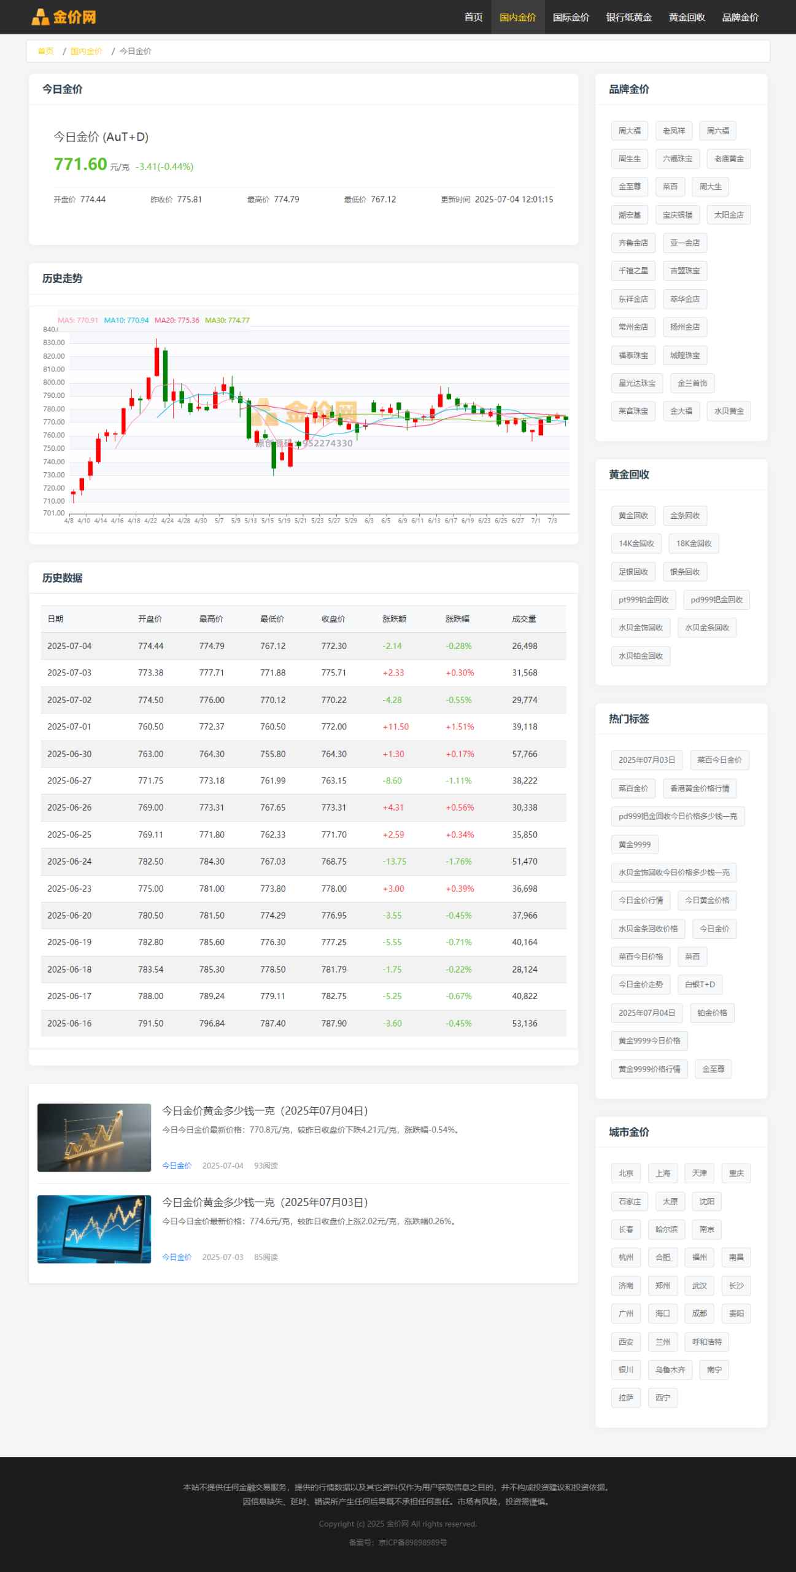796x1572 pixels.
Task: Click the 首页 breadcrumb link
Action: (x=45, y=52)
